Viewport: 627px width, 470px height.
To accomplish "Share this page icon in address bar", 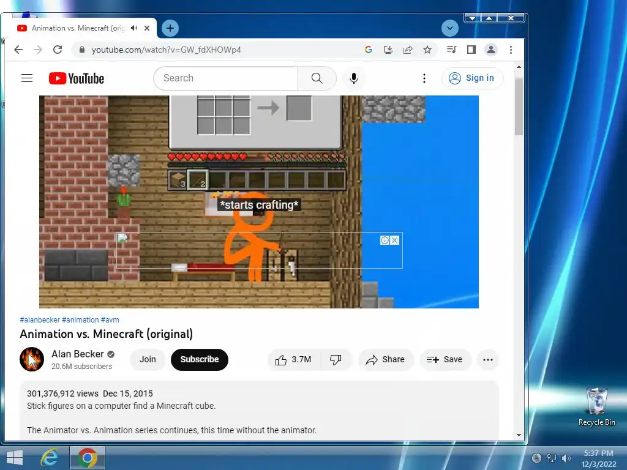I will coord(407,50).
